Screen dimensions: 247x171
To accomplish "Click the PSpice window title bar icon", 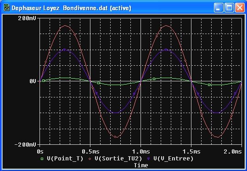I will coord(6,8).
